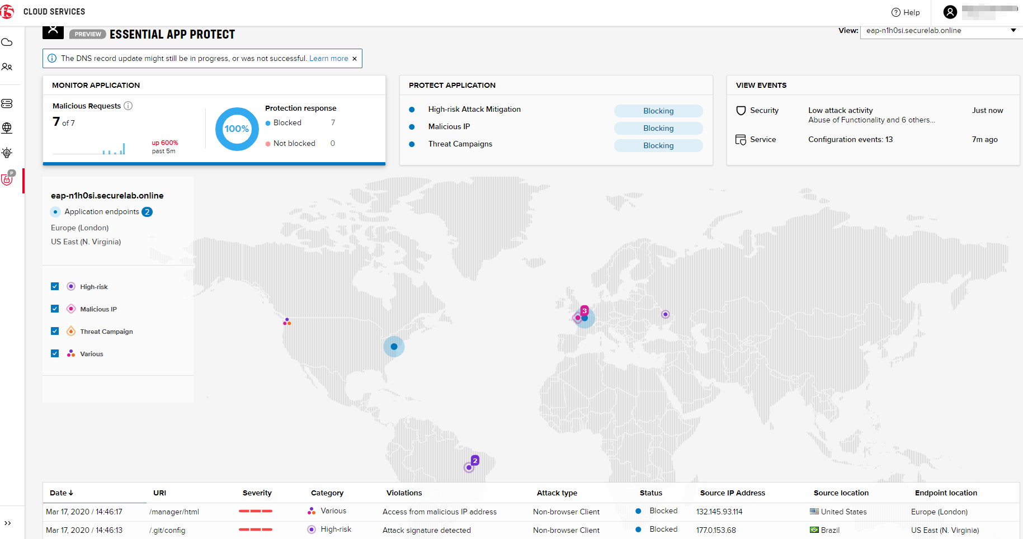Click Blocking button for Threat Campaigns
The image size is (1023, 539).
(658, 145)
